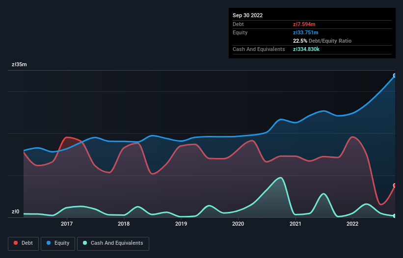
Task: Click the red Debt endpoint marker
Action: (395, 185)
